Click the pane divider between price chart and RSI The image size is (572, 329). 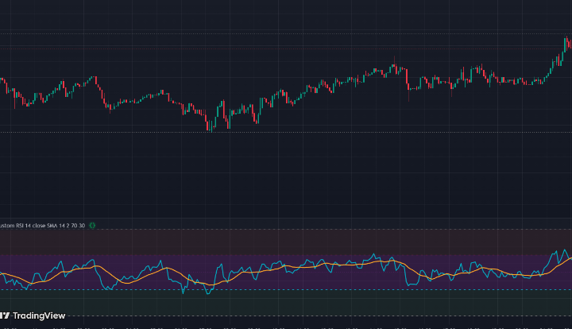pyautogui.click(x=286, y=219)
